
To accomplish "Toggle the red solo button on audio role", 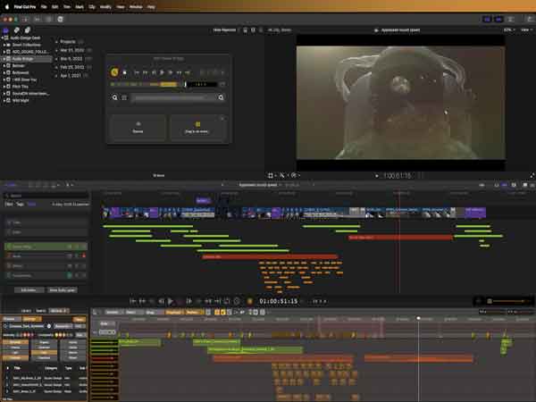I will (84, 255).
